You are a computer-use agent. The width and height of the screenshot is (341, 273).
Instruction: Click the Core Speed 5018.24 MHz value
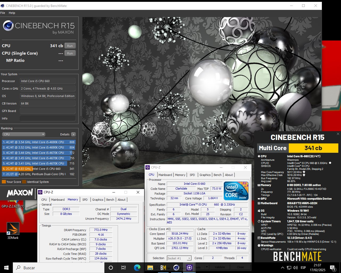[x=180, y=234]
